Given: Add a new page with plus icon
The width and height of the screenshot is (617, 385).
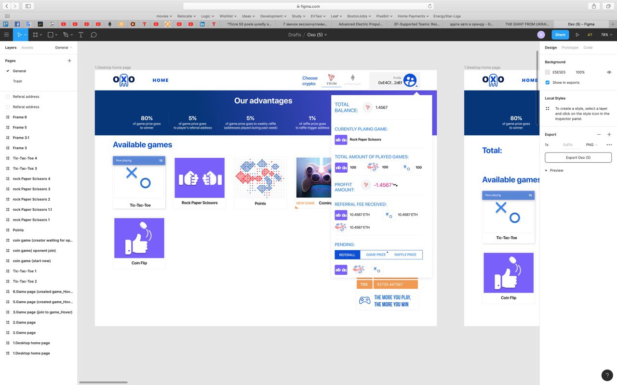Looking at the screenshot, I should click(69, 61).
